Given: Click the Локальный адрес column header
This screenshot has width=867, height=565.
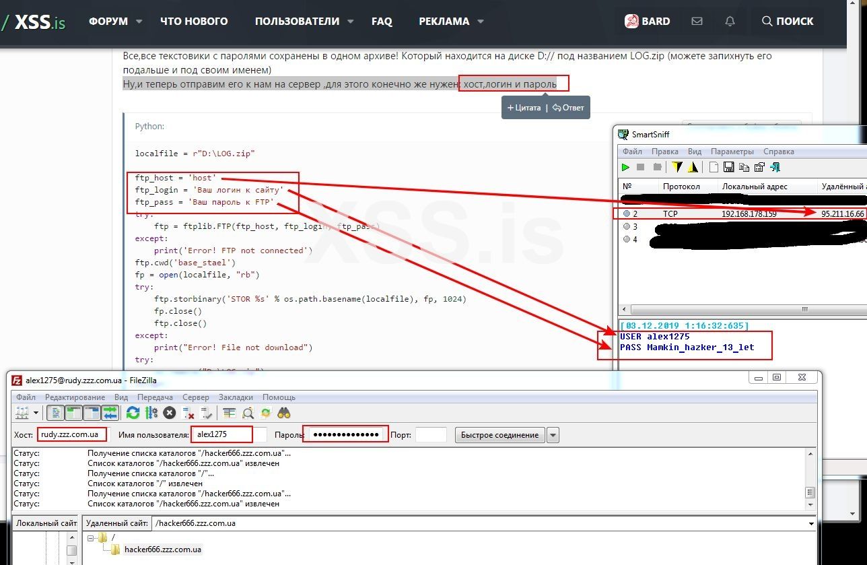Looking at the screenshot, I should 767,187.
